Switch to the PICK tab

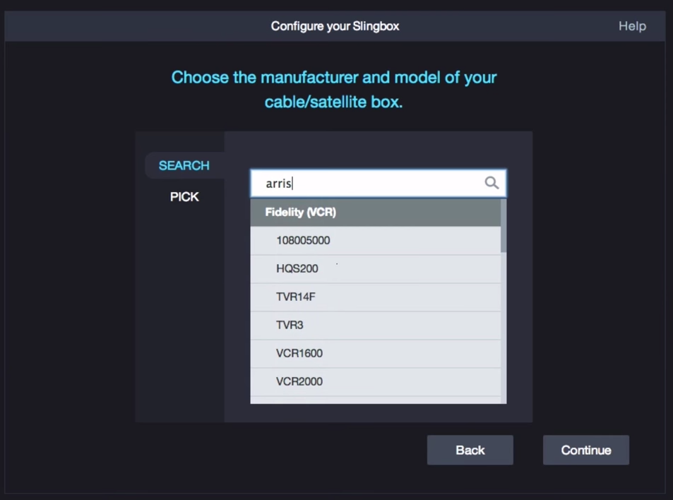pos(184,196)
